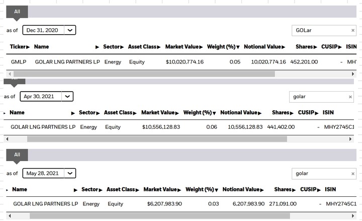Select the $6,207,983.90 market value cell
The image size is (362, 221).
coord(164,204)
